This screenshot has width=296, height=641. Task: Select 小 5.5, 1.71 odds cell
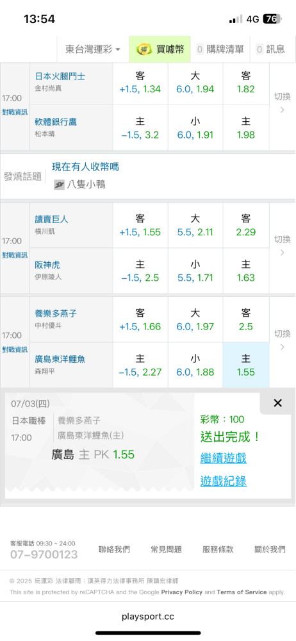(x=195, y=271)
